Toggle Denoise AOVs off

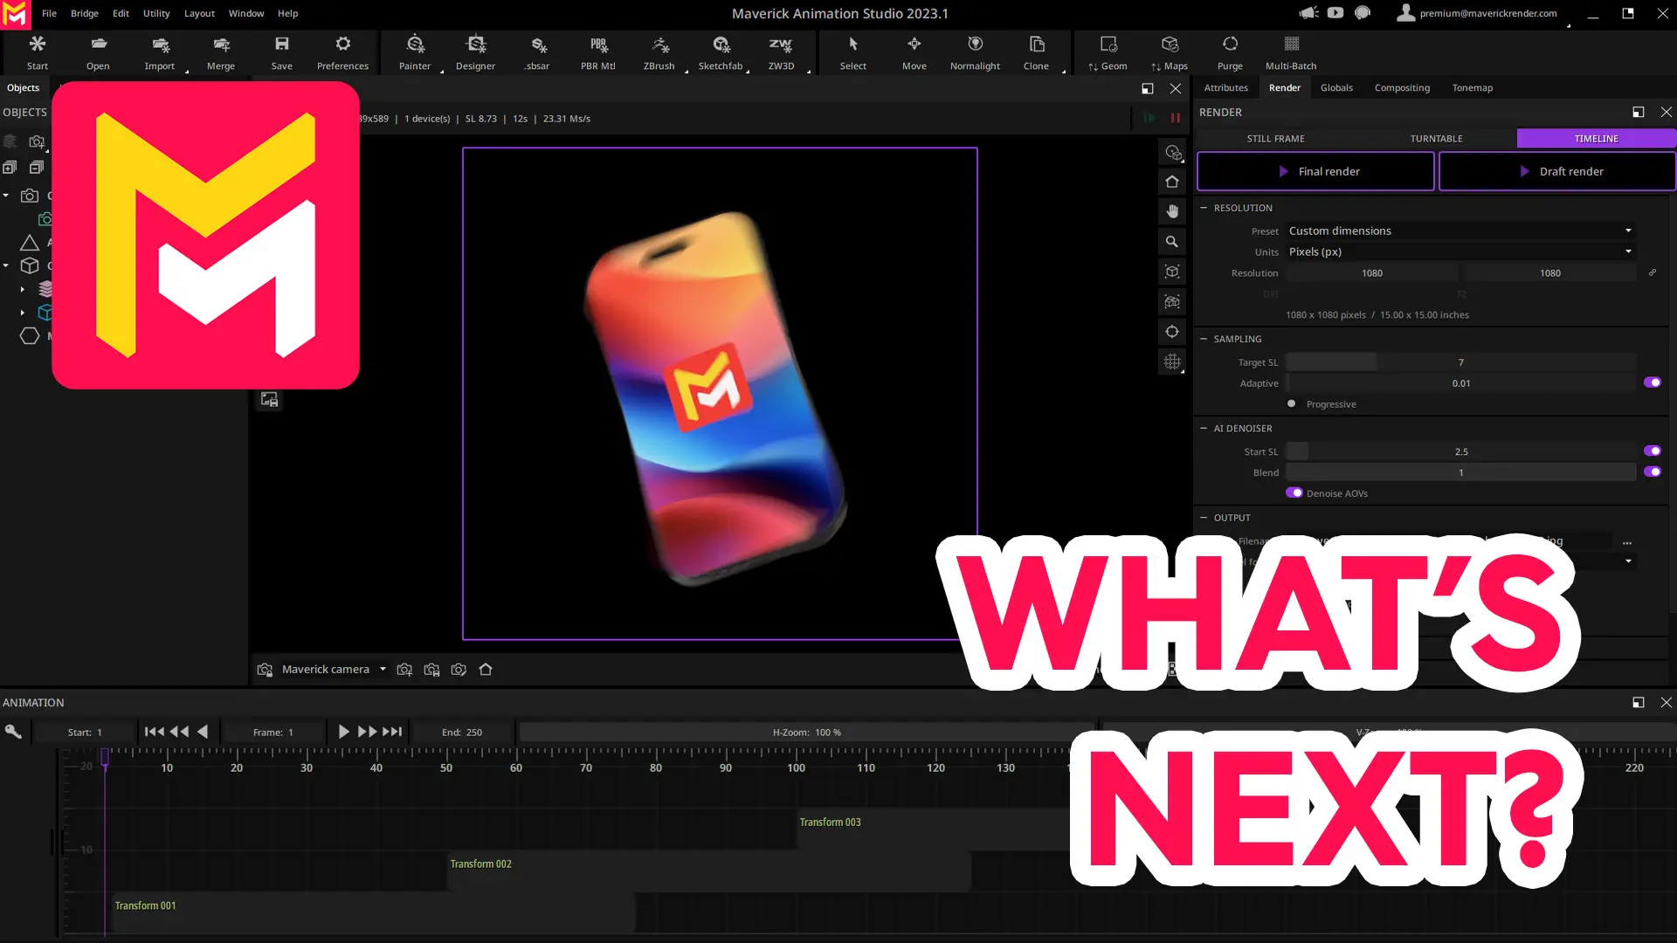click(x=1294, y=492)
